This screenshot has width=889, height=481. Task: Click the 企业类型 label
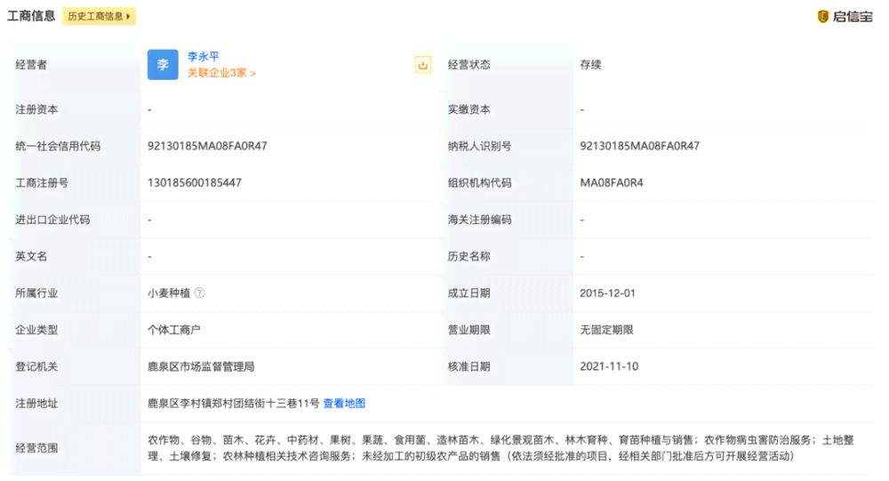[36, 330]
